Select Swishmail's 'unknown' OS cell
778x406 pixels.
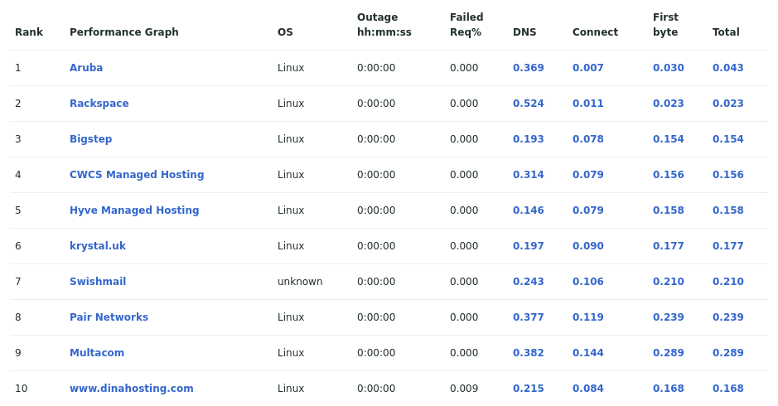coord(300,282)
